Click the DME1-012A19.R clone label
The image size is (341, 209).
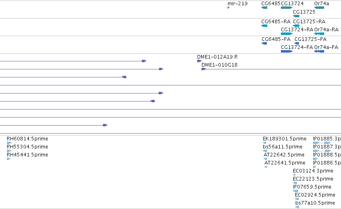point(218,57)
